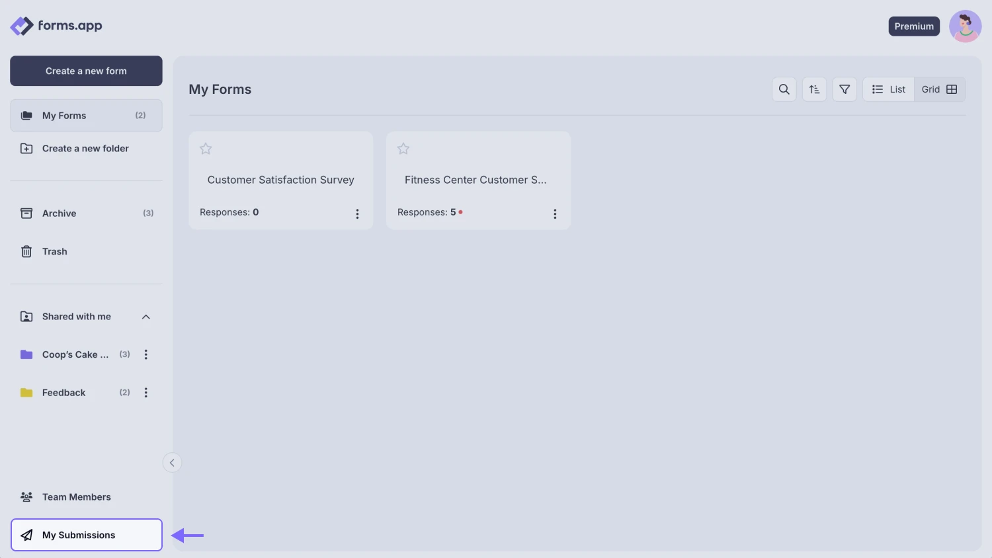Open the filter icon
The width and height of the screenshot is (992, 558).
tap(844, 89)
